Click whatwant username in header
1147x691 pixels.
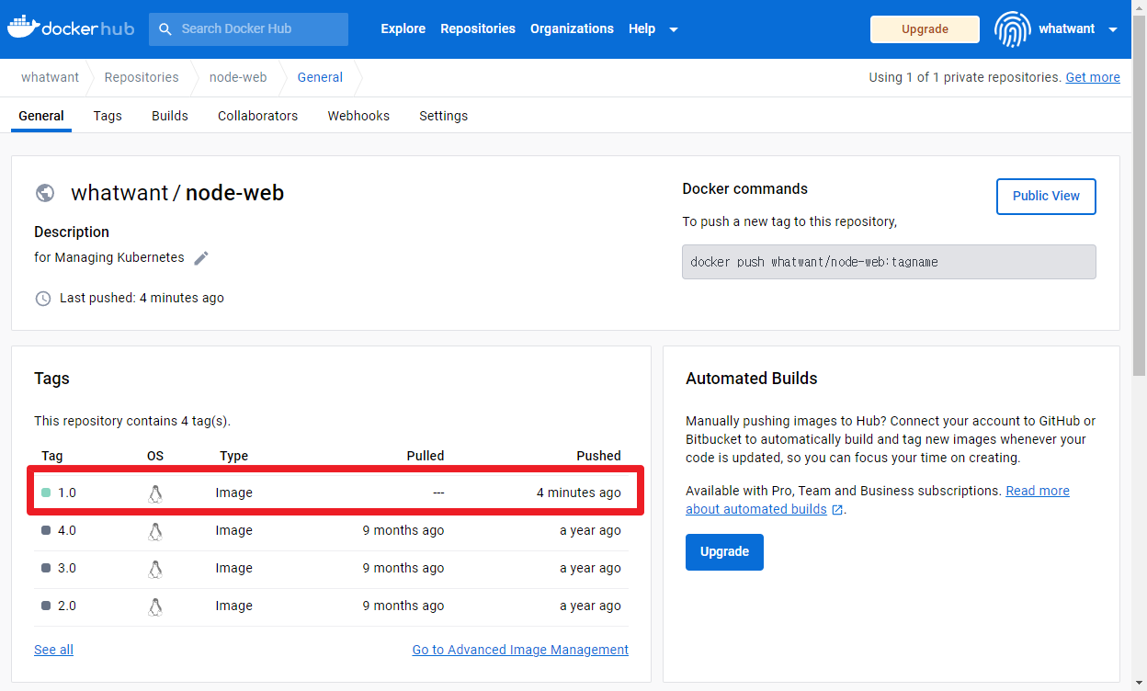1067,28
